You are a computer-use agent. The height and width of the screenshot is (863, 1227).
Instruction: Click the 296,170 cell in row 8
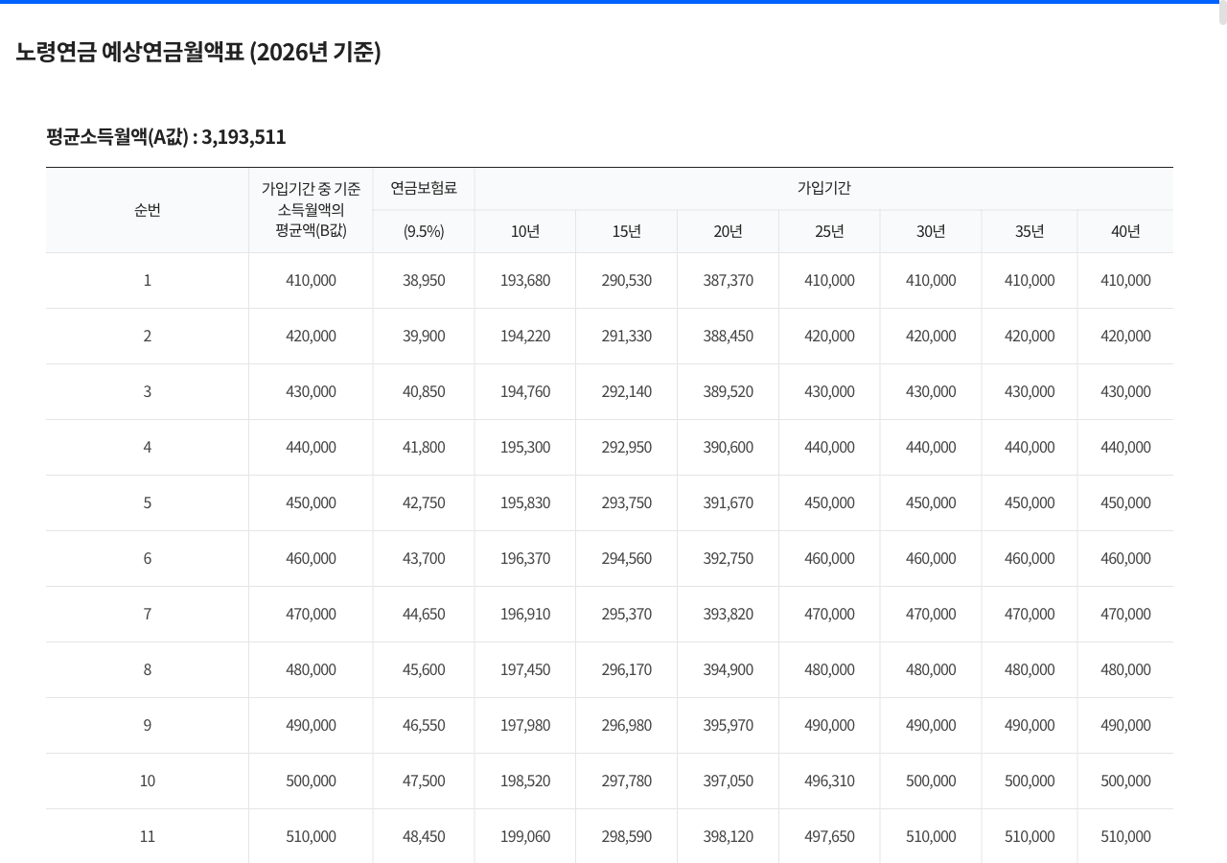pos(627,670)
